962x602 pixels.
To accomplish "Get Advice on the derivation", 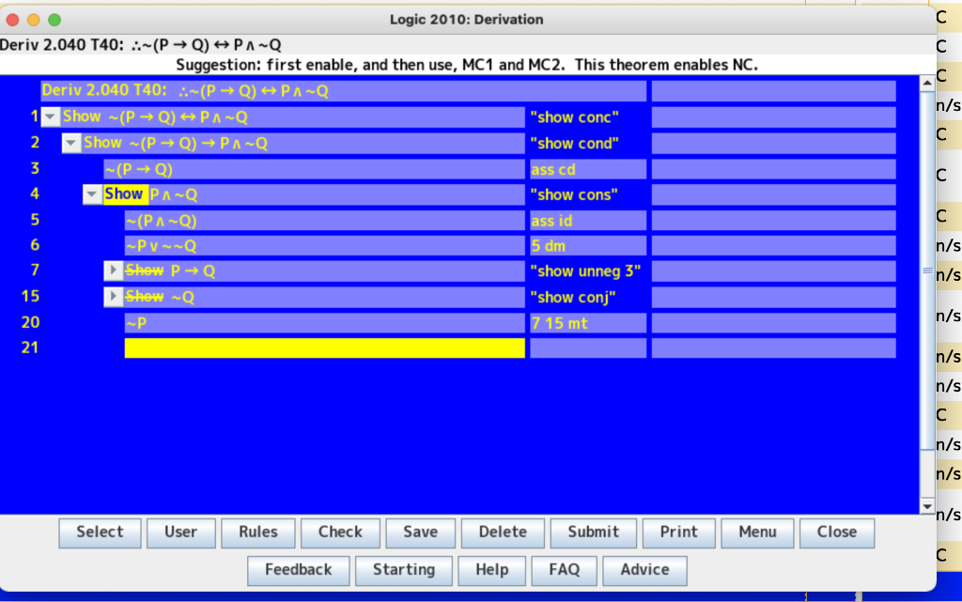I will click(644, 570).
